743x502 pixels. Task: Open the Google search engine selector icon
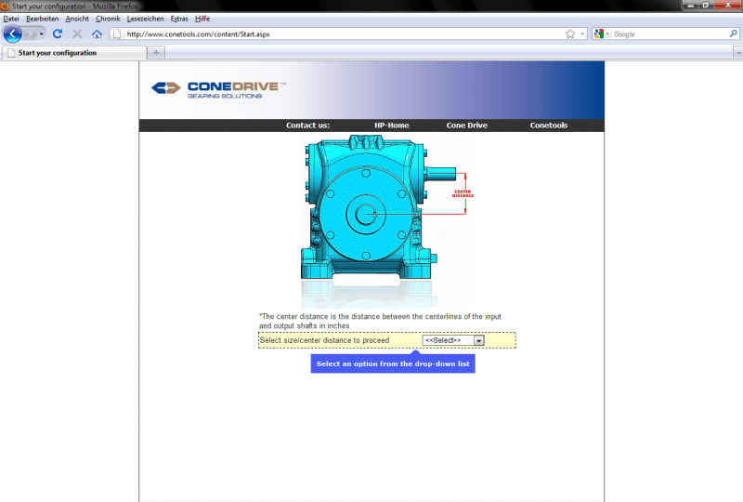click(599, 34)
